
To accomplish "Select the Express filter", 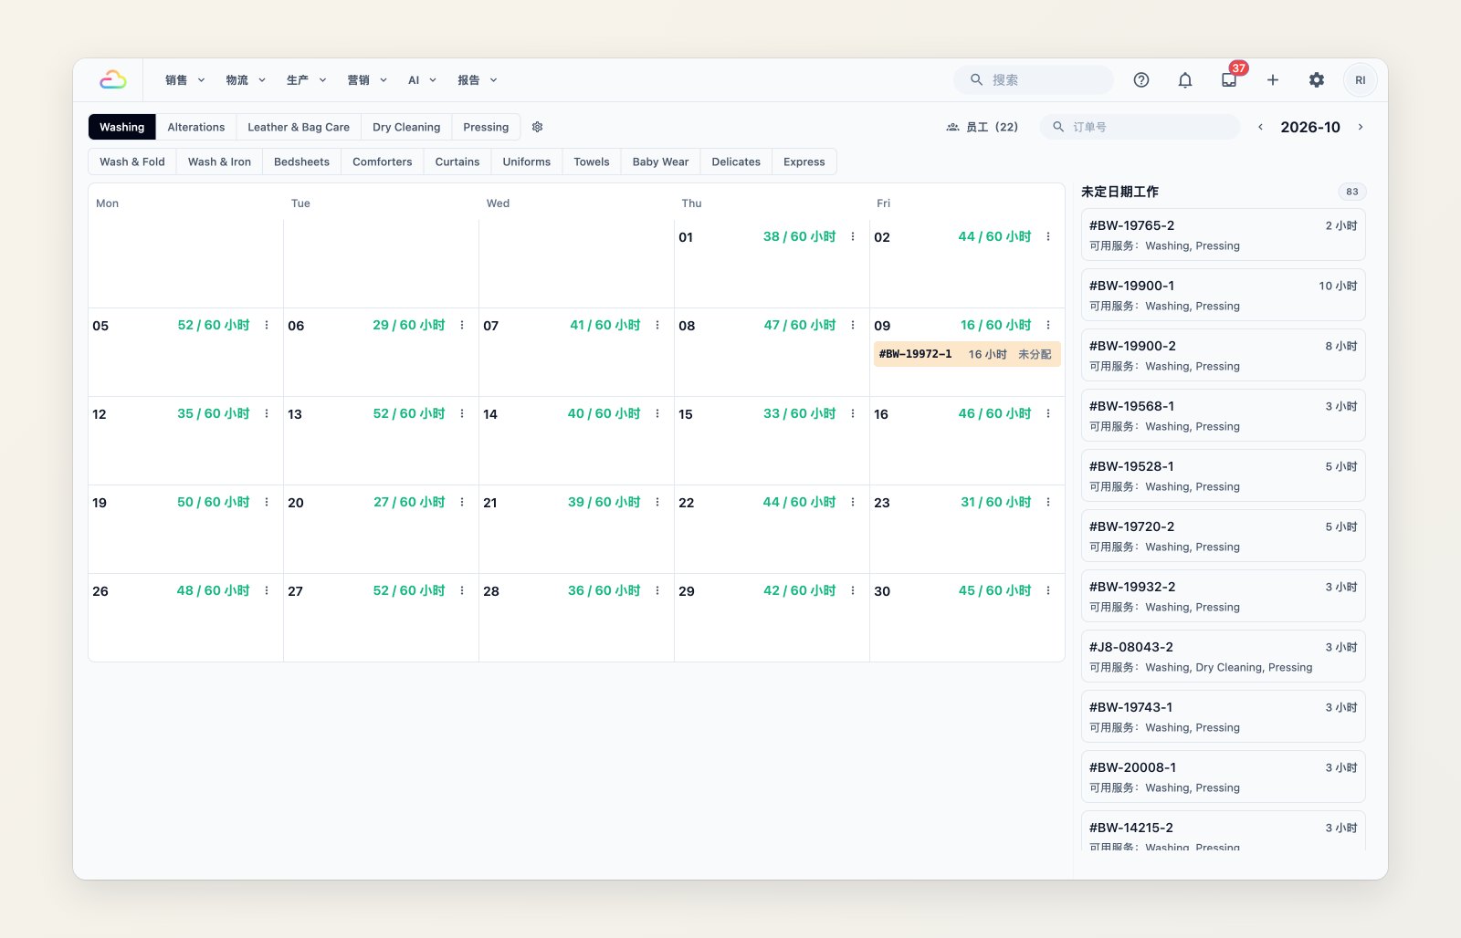I will coord(804,162).
